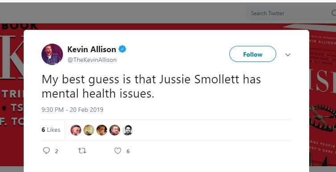Open Kevin Allison's profile avatar
This screenshot has height=172, width=336.
52,54
